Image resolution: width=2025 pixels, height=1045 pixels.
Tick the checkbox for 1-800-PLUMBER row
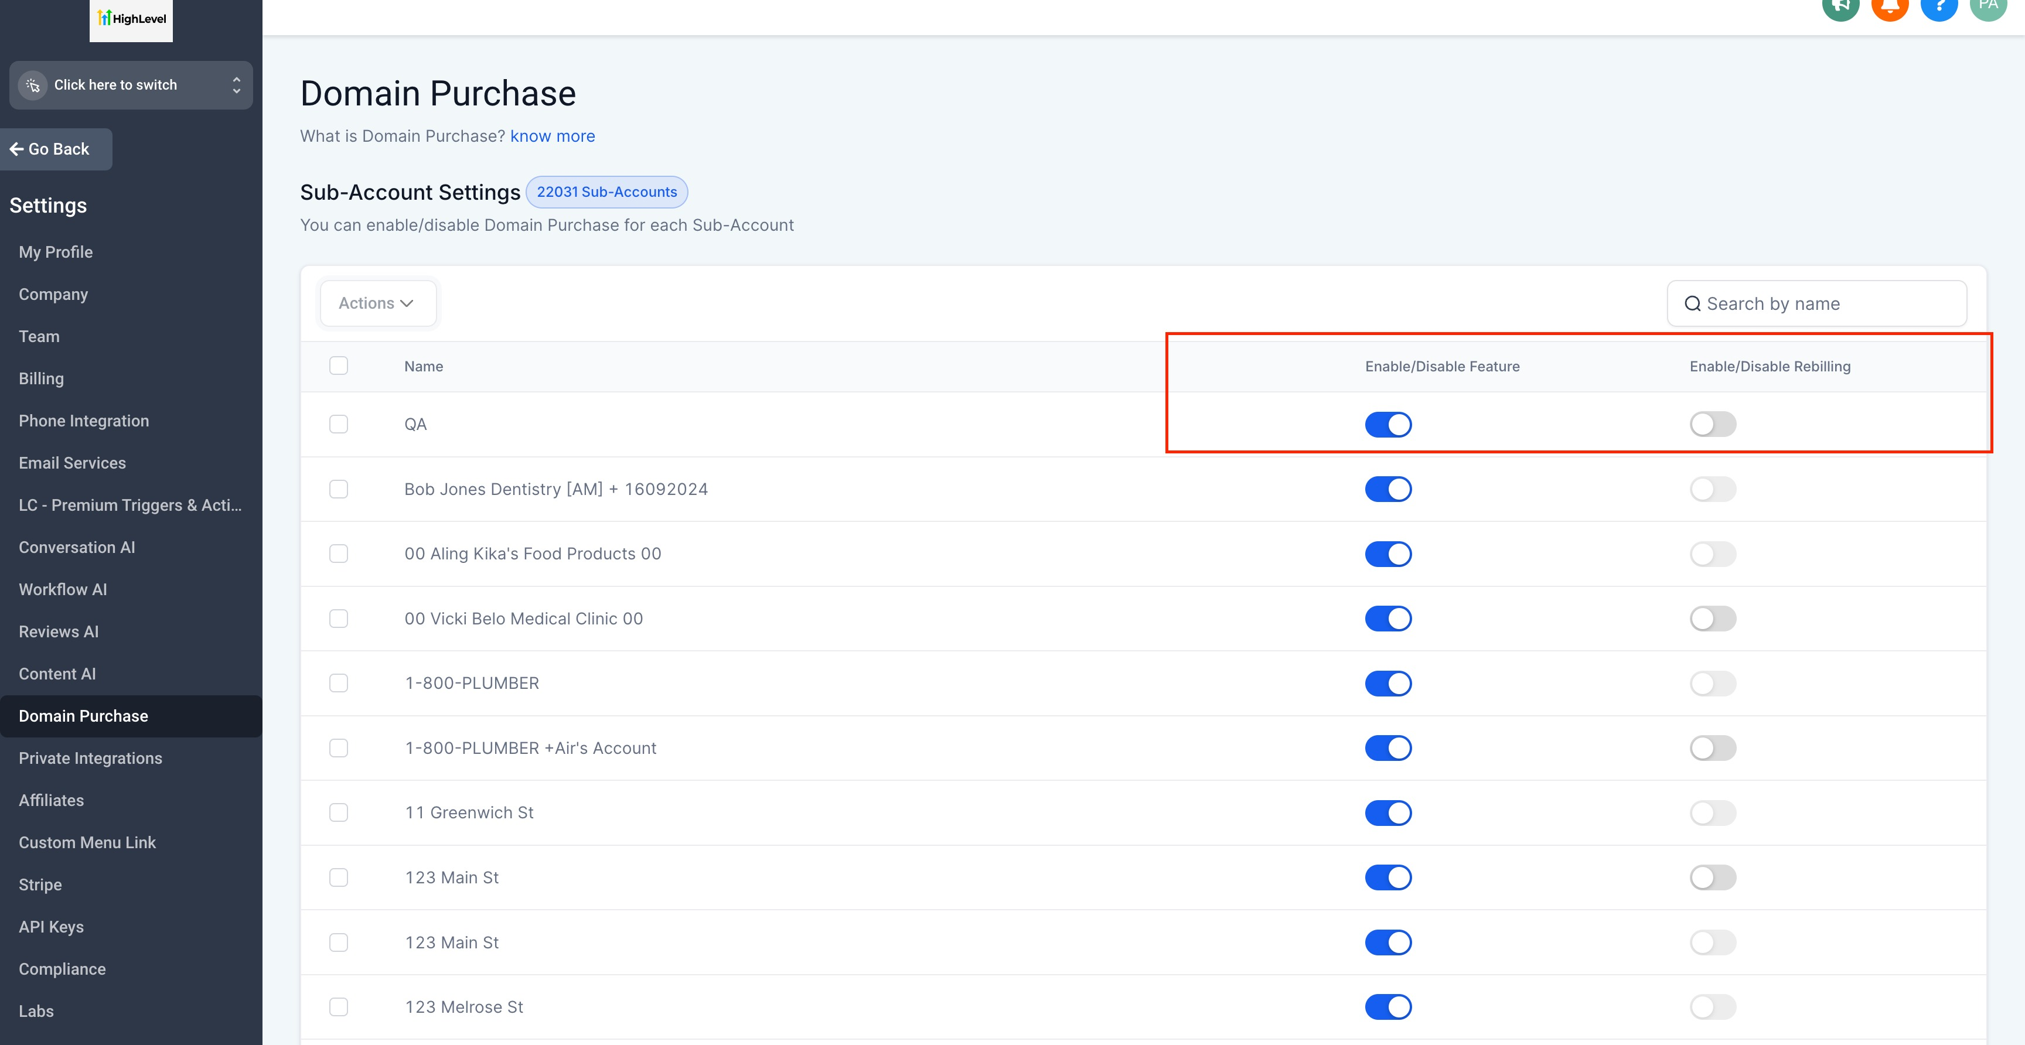tap(339, 684)
